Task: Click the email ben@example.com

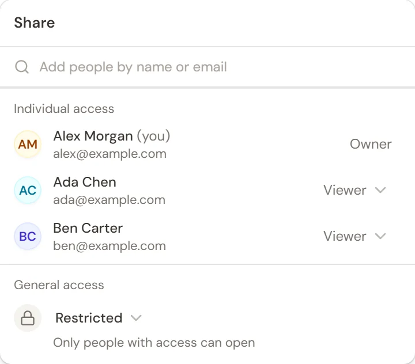Action: [110, 246]
